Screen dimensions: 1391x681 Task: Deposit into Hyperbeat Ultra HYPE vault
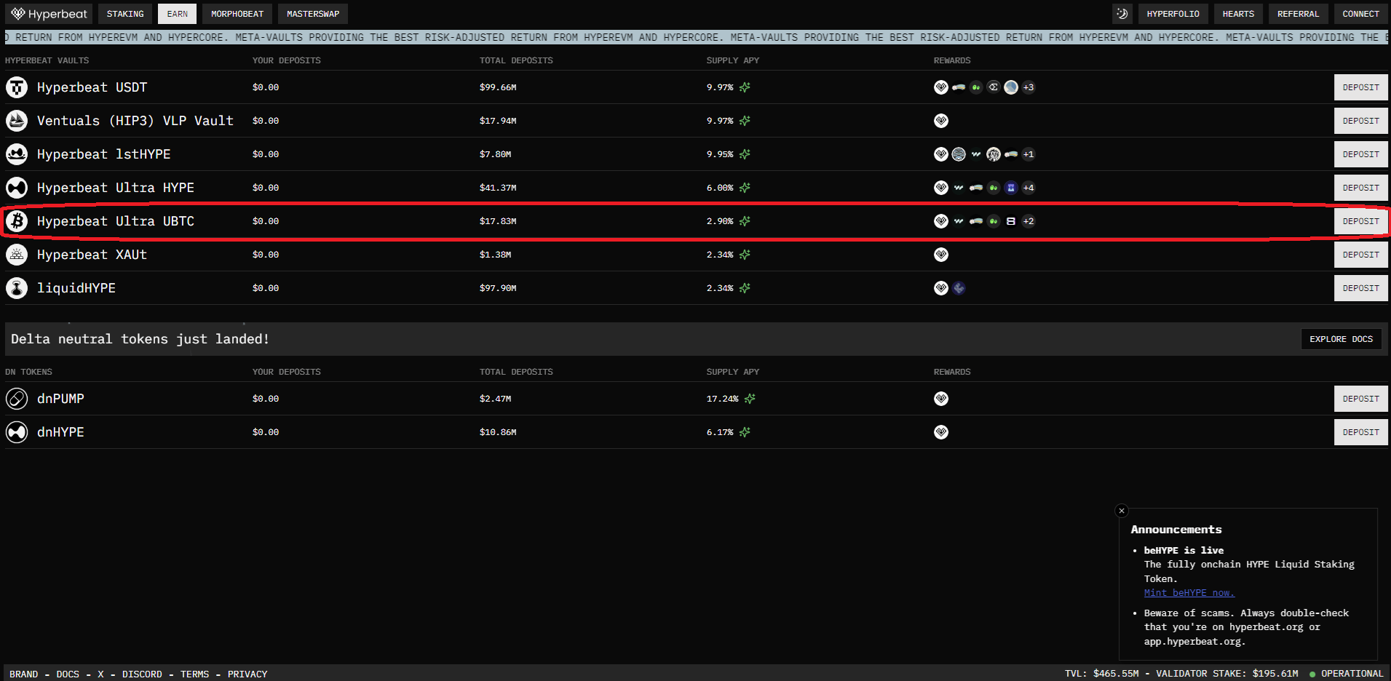[x=1360, y=188]
